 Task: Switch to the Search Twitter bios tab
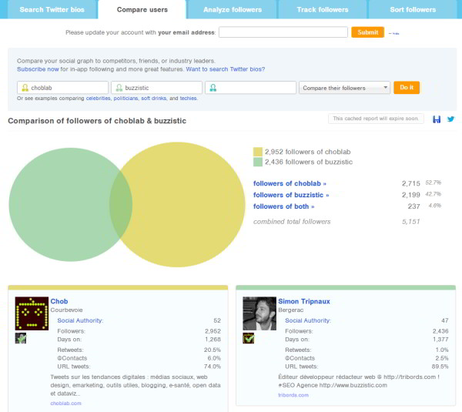coord(52,9)
